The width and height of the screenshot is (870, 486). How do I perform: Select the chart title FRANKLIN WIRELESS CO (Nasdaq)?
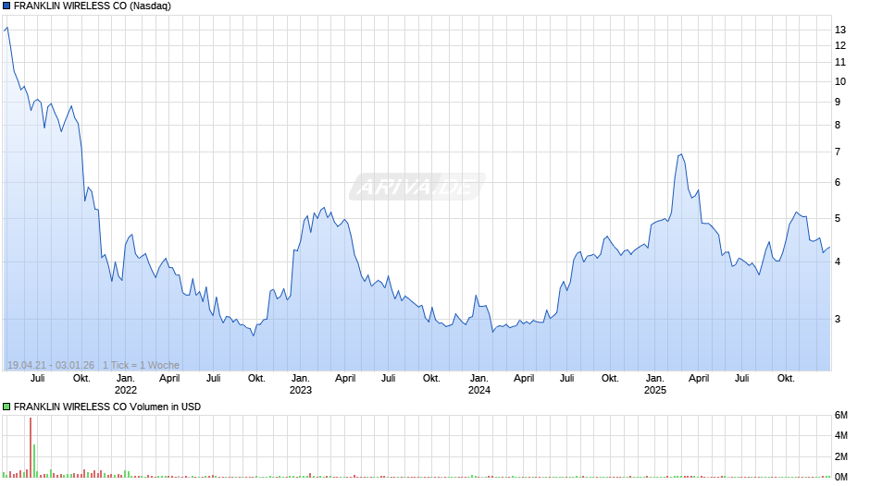click(93, 6)
